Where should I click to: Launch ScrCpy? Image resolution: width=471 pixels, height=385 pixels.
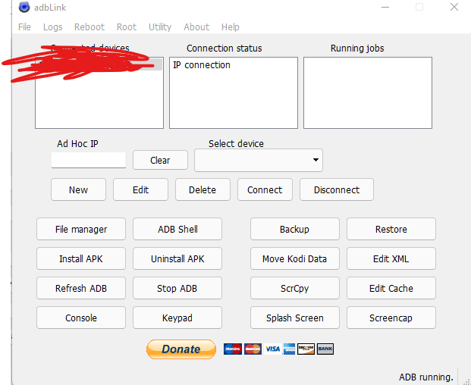295,288
